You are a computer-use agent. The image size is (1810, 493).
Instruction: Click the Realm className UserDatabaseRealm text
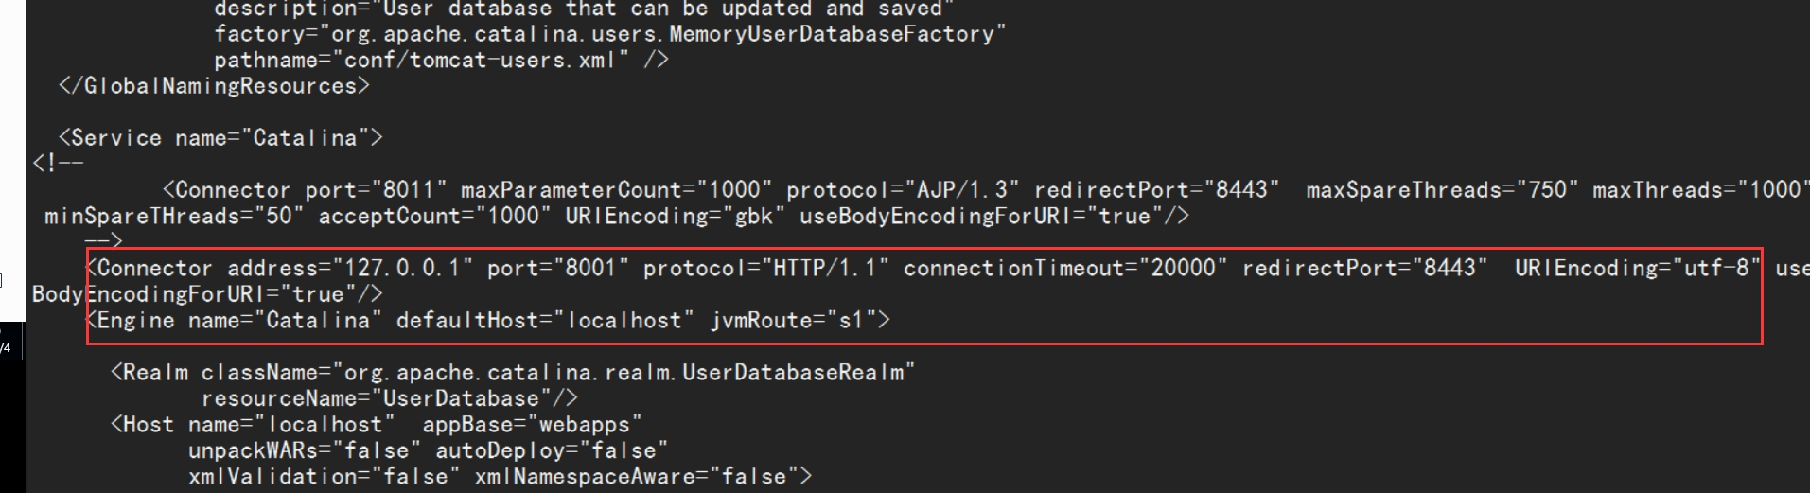(x=513, y=373)
